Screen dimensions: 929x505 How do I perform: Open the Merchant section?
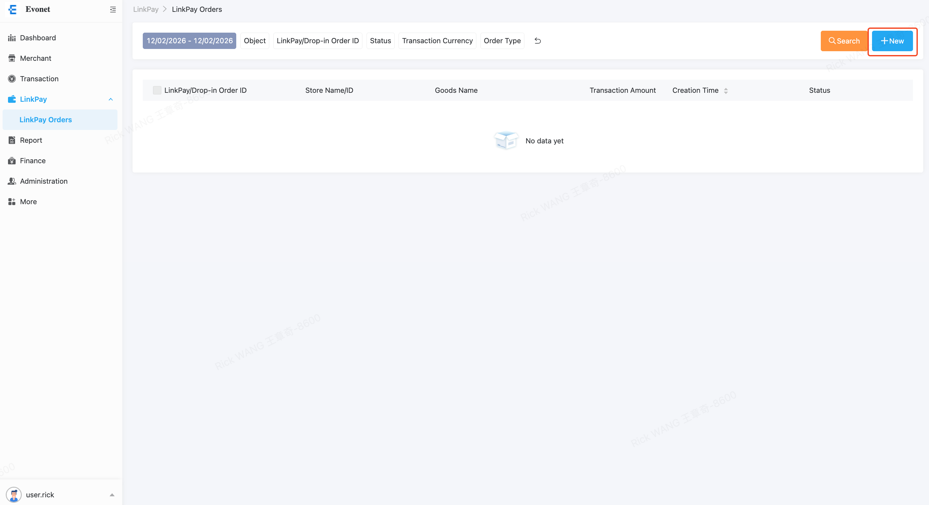point(35,58)
